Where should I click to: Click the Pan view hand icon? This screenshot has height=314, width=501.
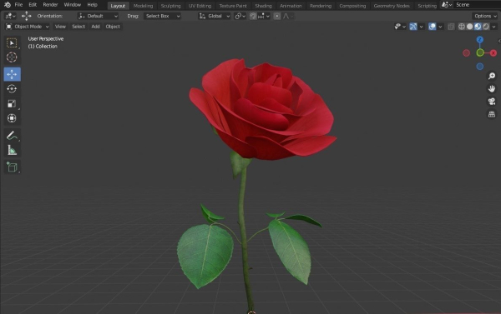click(492, 88)
